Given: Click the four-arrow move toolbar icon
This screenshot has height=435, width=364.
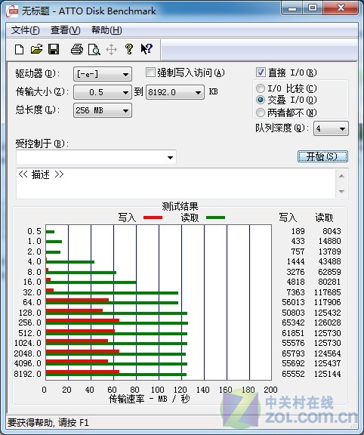Looking at the screenshot, I should click(x=111, y=50).
